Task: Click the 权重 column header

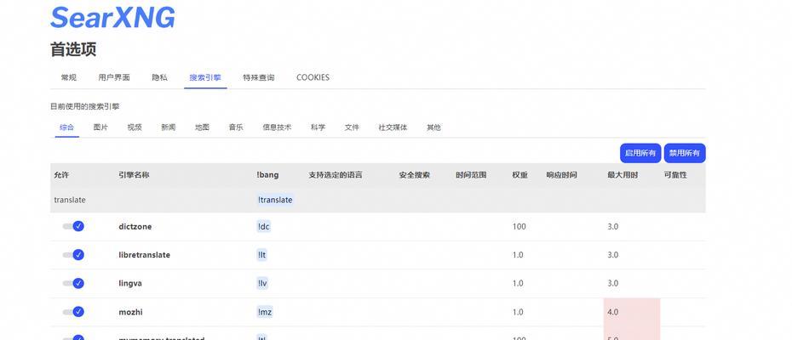Action: (520, 175)
